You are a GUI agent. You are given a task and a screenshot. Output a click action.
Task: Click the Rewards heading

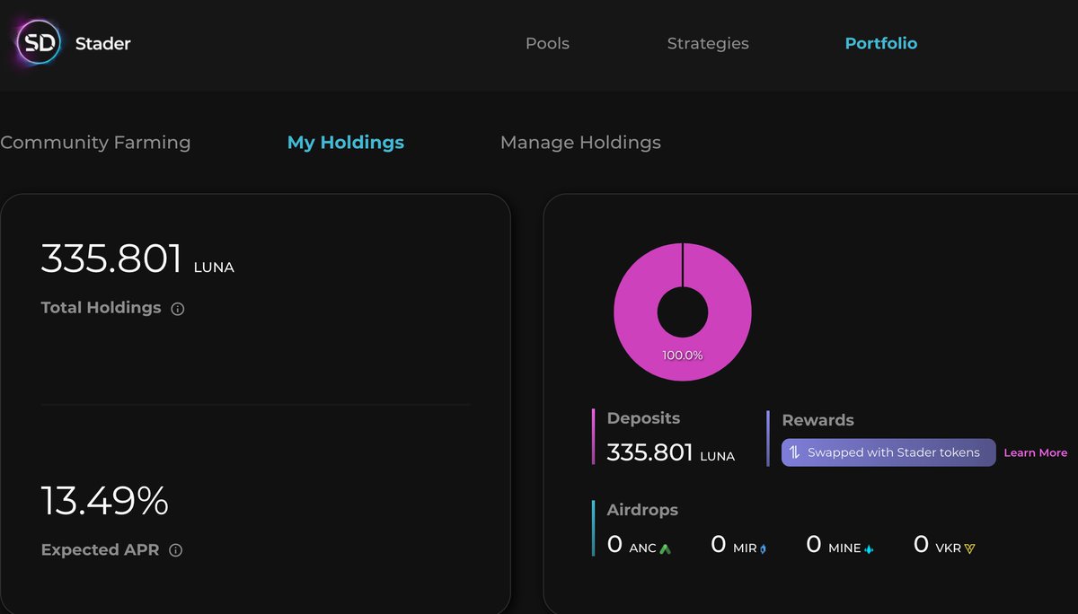818,420
